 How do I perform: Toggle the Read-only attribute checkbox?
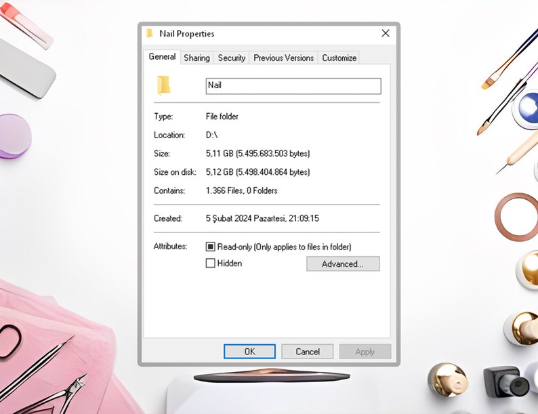click(210, 247)
